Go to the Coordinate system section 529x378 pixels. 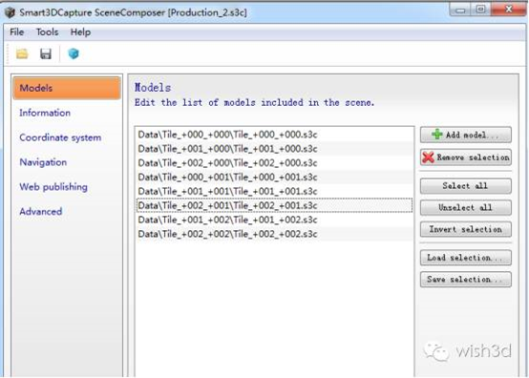(x=60, y=137)
